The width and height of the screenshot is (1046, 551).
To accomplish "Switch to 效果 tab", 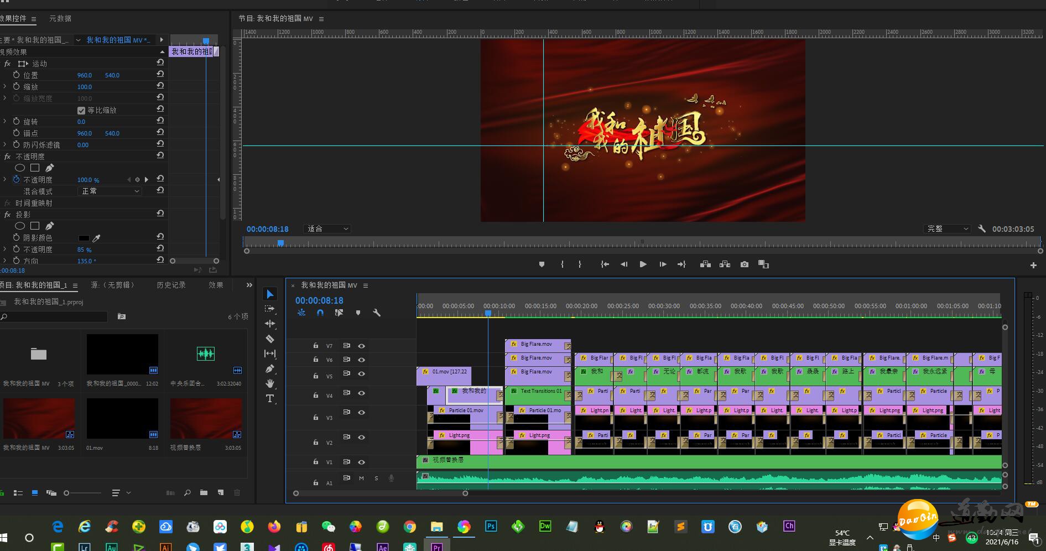I will point(216,285).
